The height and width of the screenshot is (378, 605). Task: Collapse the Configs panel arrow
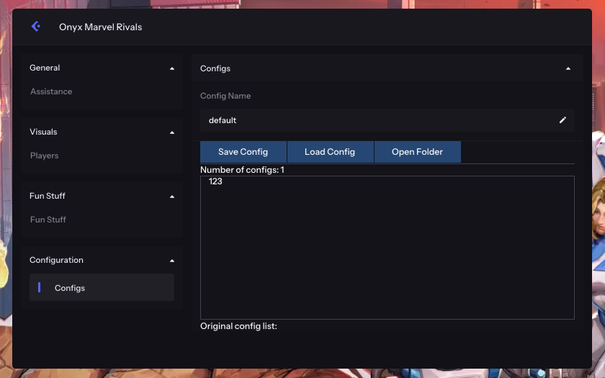click(x=568, y=68)
